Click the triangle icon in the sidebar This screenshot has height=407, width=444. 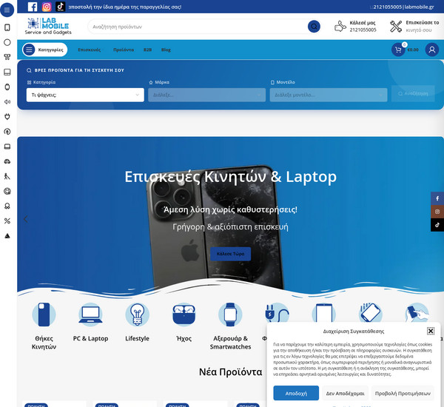coord(7,235)
